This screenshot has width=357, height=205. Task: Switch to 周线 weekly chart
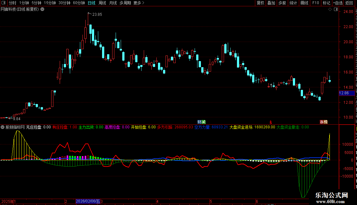pyautogui.click(x=102, y=3)
